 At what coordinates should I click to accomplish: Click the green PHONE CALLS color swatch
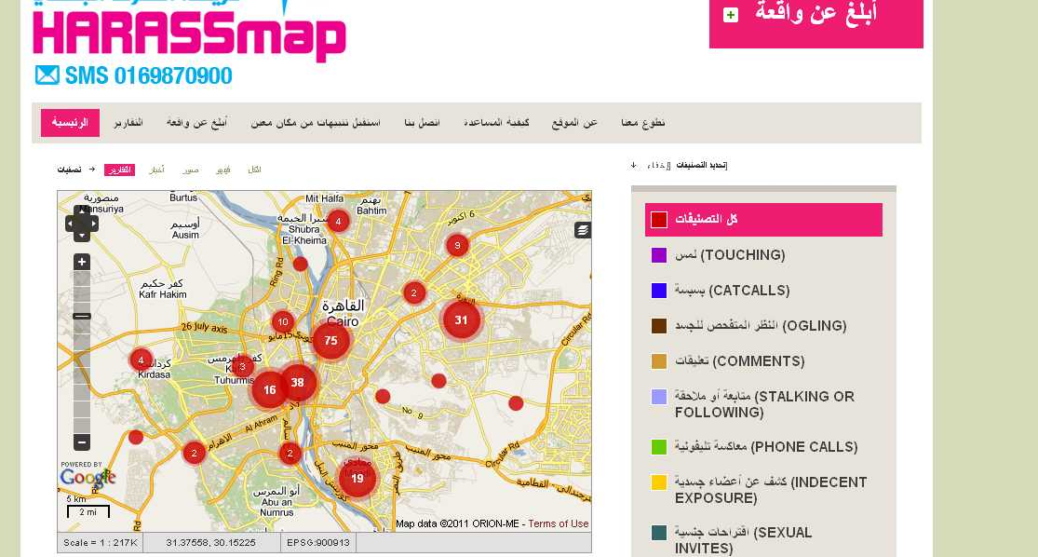point(659,447)
